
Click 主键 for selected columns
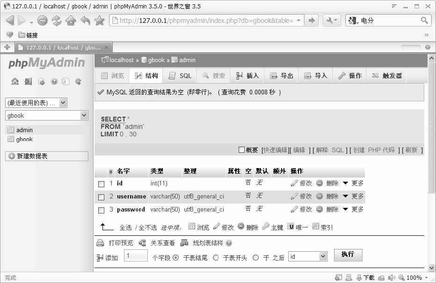pos(272,227)
